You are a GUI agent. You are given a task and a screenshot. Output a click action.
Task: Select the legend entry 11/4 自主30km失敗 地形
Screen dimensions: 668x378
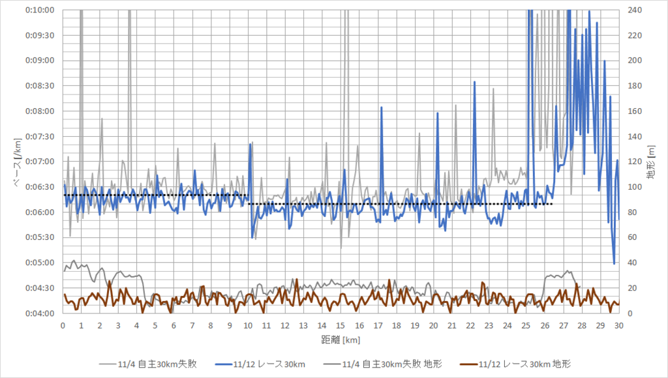(x=382, y=364)
